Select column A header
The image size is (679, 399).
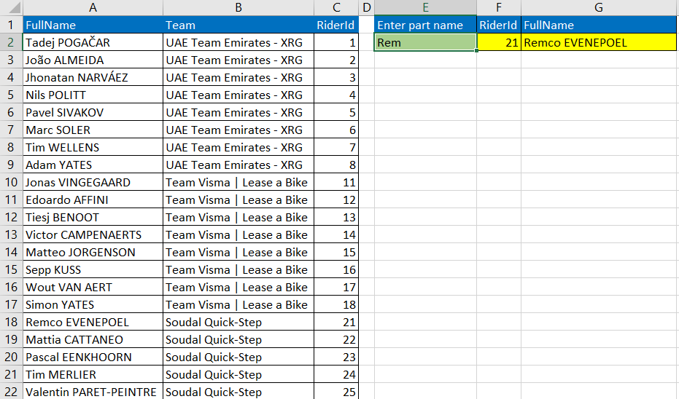[x=93, y=7]
